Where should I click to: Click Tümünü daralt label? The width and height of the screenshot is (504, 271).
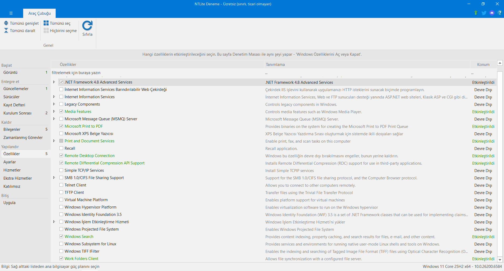[23, 31]
